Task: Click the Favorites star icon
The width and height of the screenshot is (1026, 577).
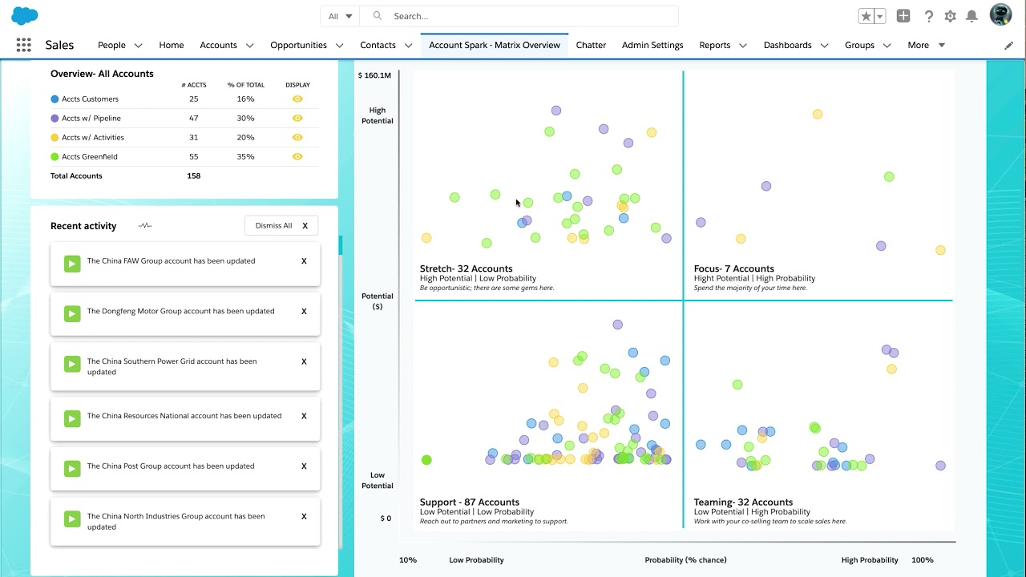Action: click(x=866, y=16)
